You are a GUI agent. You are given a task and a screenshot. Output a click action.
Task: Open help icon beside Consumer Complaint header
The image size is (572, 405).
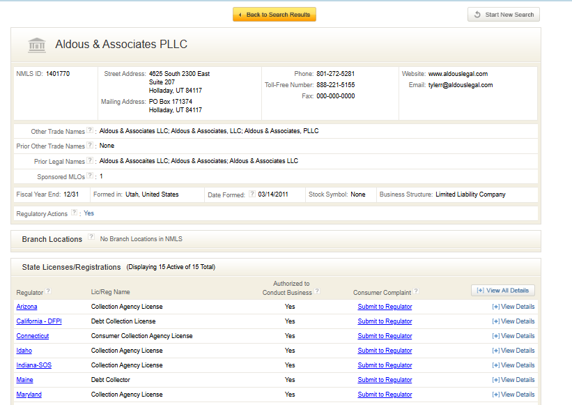pos(416,291)
